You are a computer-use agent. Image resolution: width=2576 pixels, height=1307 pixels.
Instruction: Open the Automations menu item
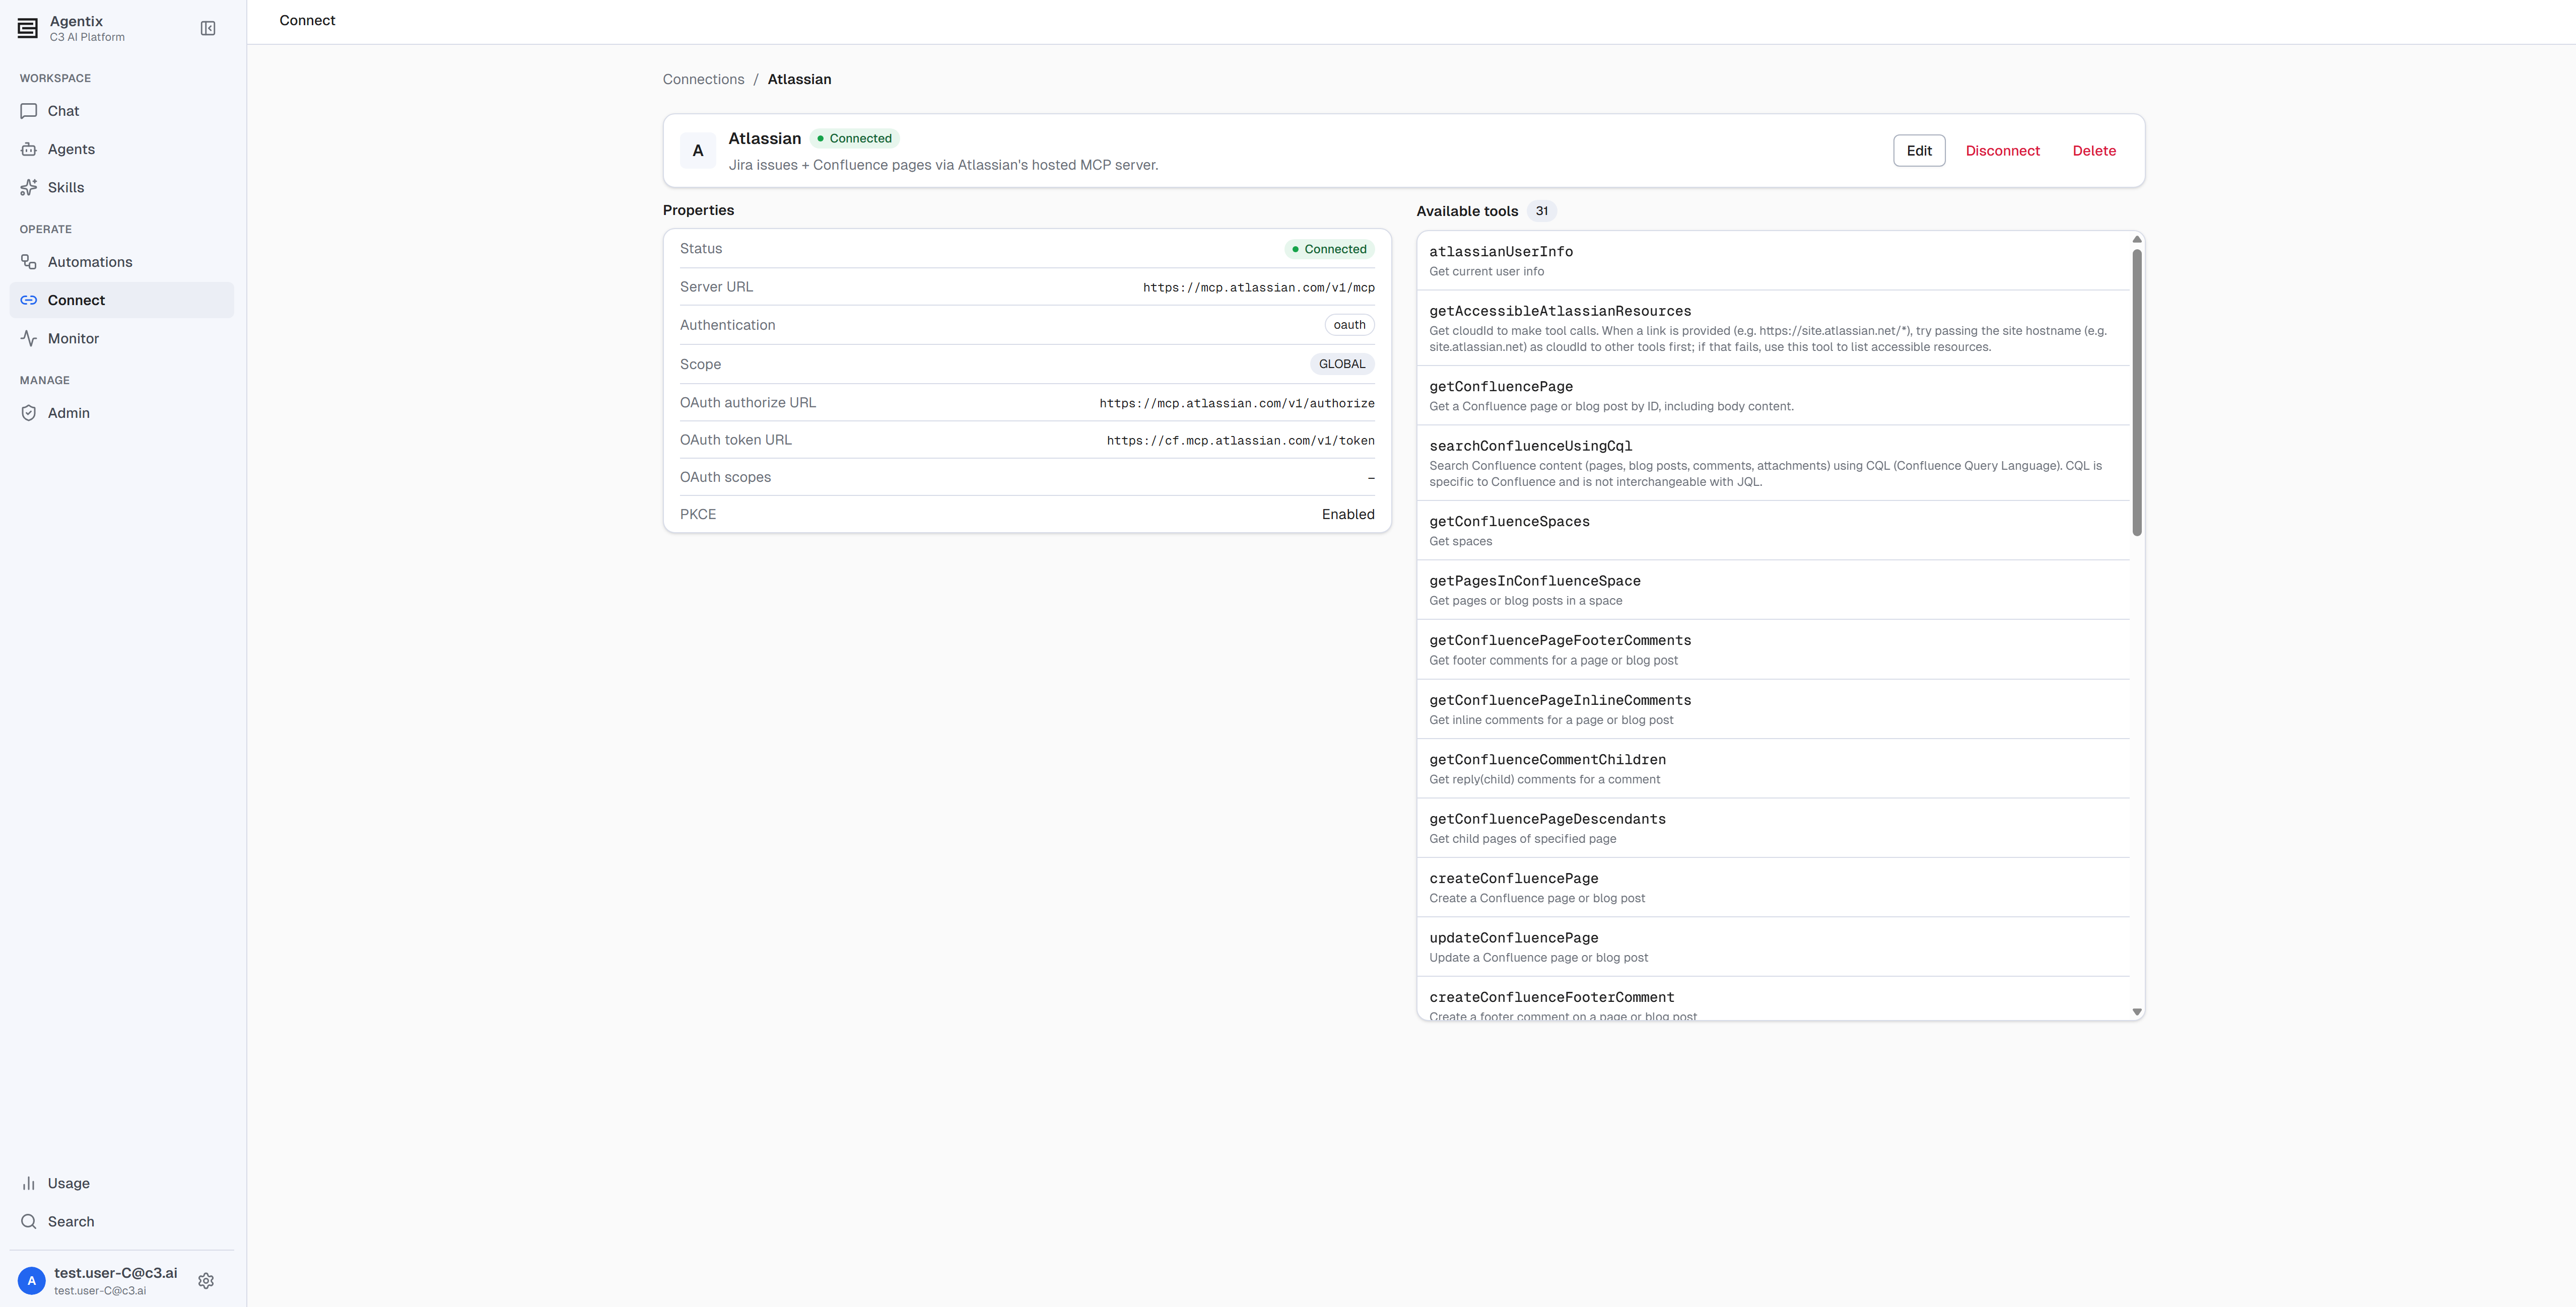click(122, 262)
